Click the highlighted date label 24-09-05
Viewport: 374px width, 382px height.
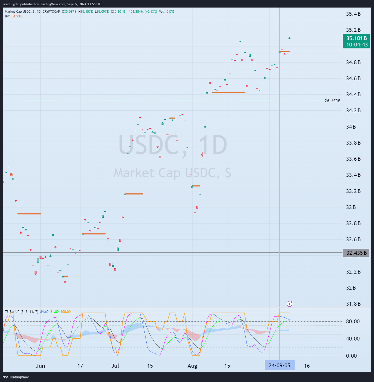coord(279,365)
